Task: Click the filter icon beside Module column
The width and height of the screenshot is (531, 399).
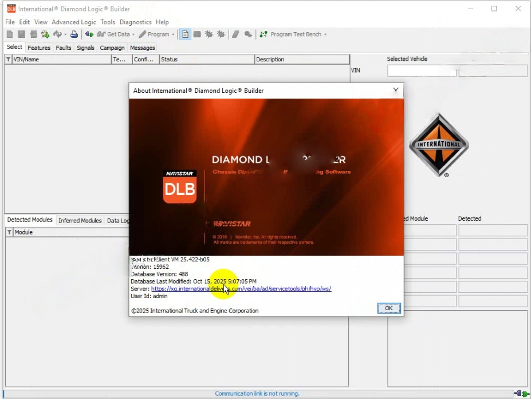Action: coord(9,232)
